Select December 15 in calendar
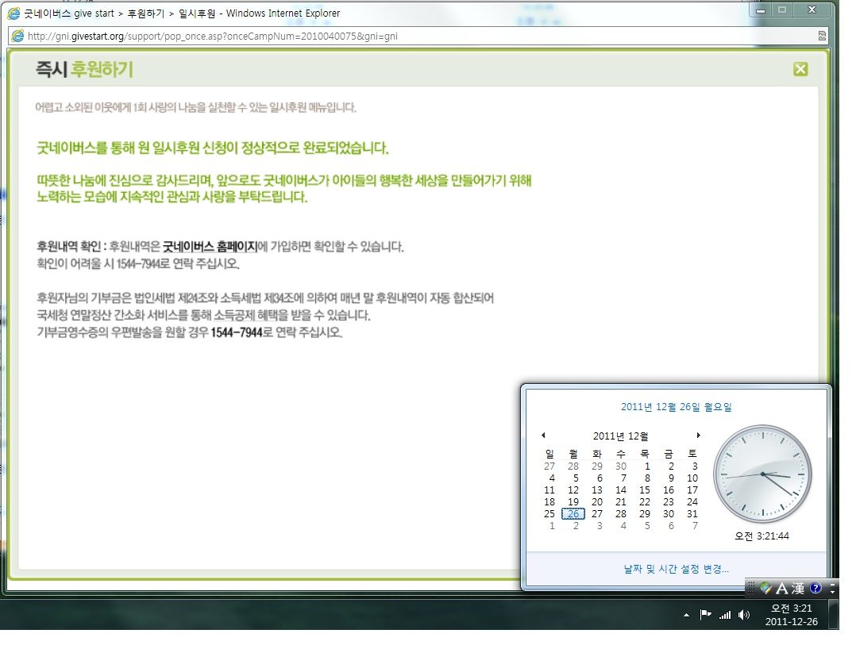 click(645, 490)
